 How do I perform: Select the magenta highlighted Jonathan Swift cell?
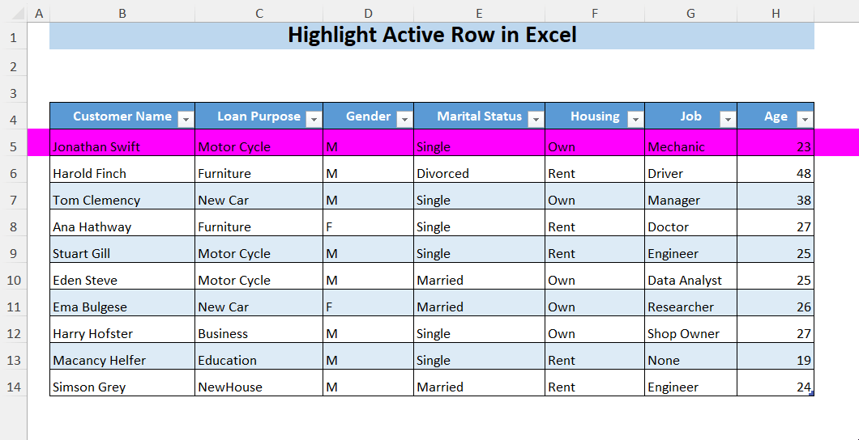tap(122, 146)
